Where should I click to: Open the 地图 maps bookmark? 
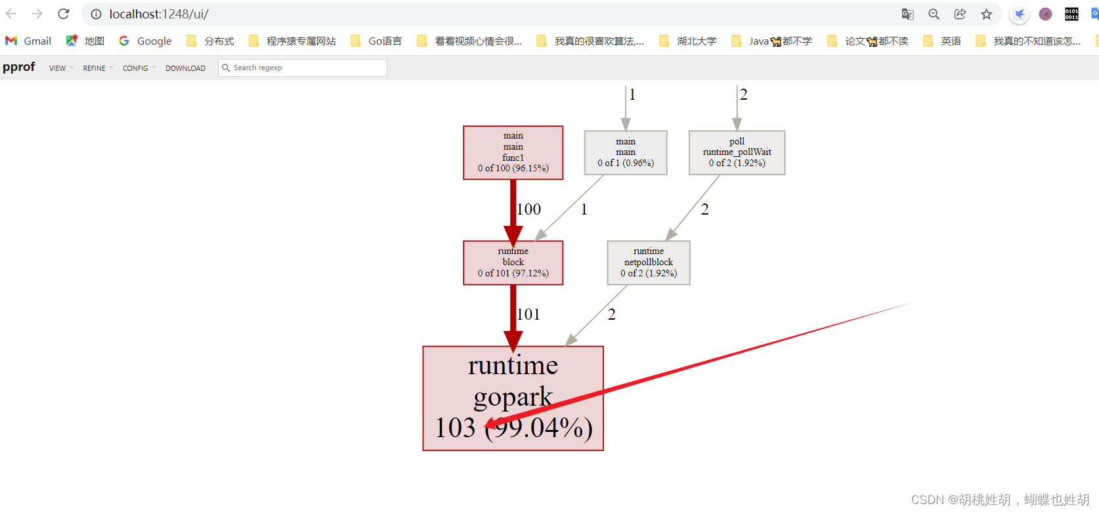click(85, 41)
